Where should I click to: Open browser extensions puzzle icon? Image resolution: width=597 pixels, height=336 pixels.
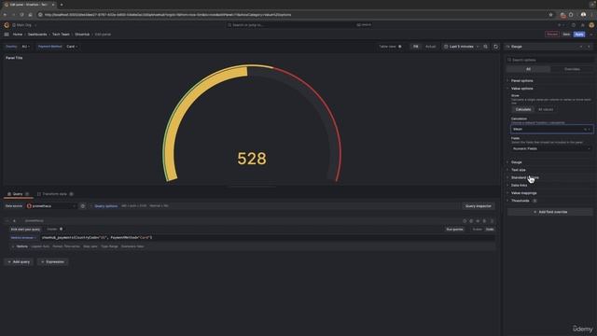(x=571, y=15)
